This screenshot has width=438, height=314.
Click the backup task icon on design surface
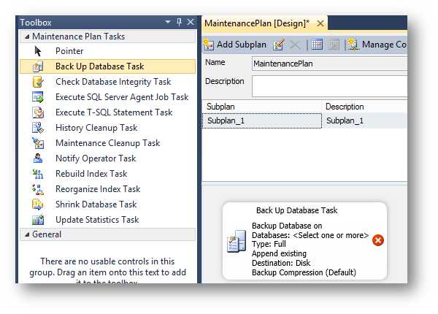point(237,241)
